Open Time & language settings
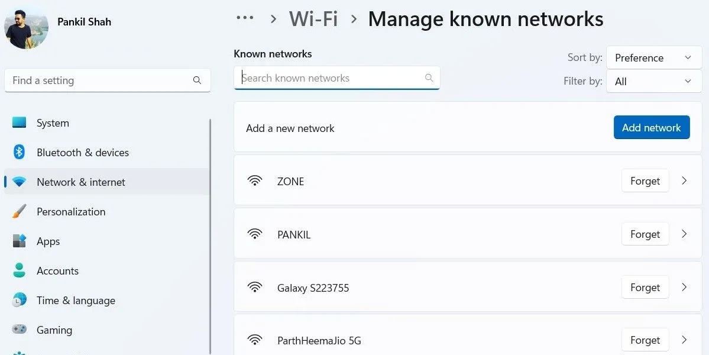The width and height of the screenshot is (709, 355). (20, 300)
